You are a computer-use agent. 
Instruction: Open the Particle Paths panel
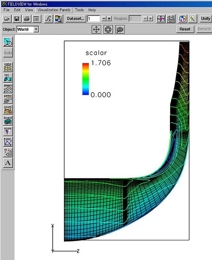(x=8, y=98)
